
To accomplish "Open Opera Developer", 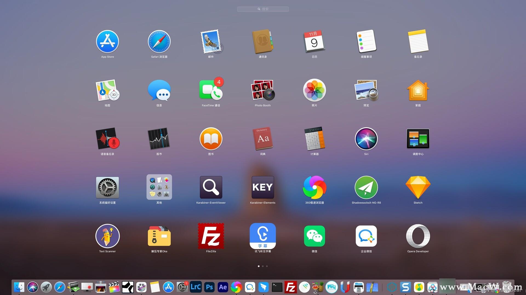I will pos(418,236).
